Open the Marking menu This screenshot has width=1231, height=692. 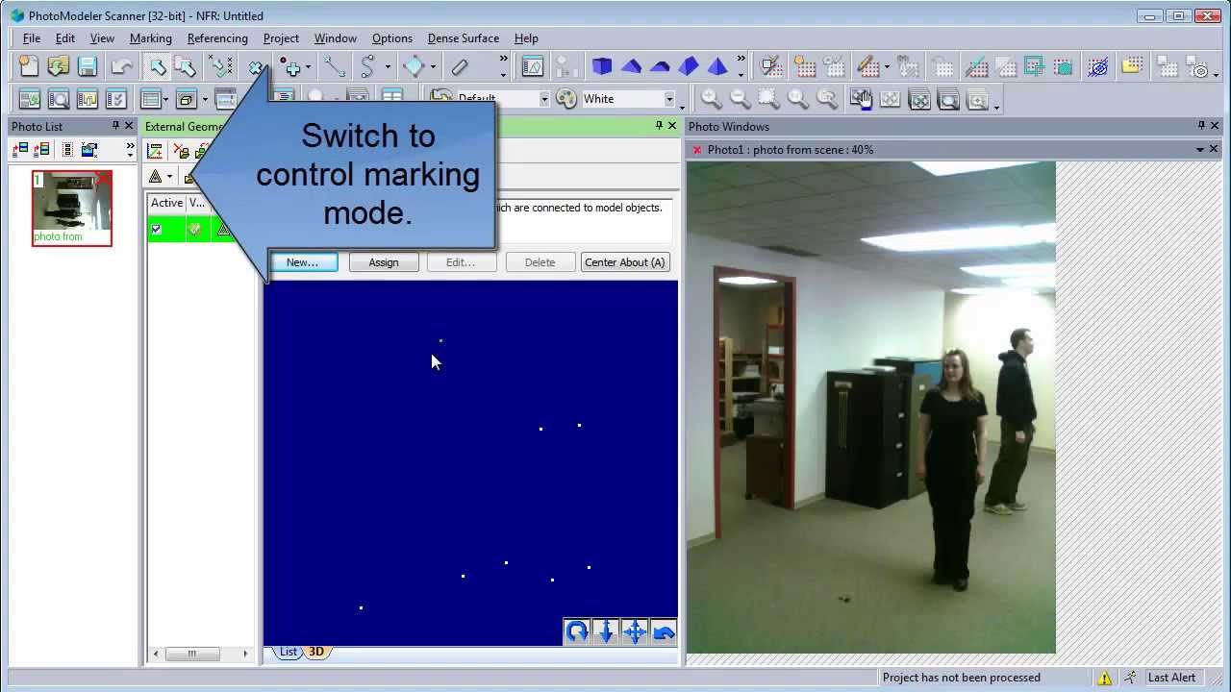pyautogui.click(x=151, y=38)
